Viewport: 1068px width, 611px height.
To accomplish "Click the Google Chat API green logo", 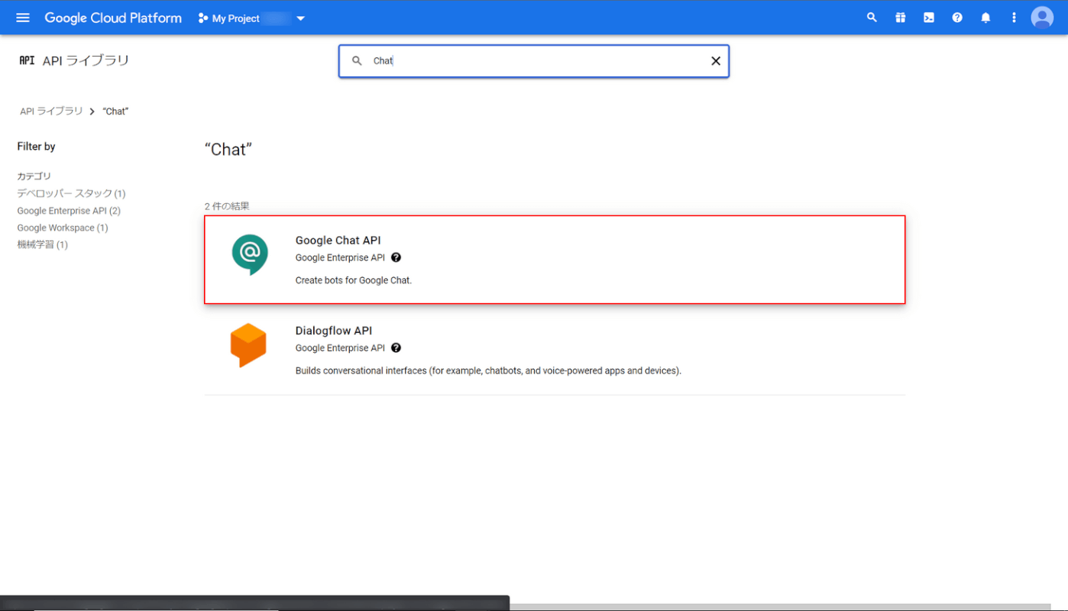I will coord(250,255).
